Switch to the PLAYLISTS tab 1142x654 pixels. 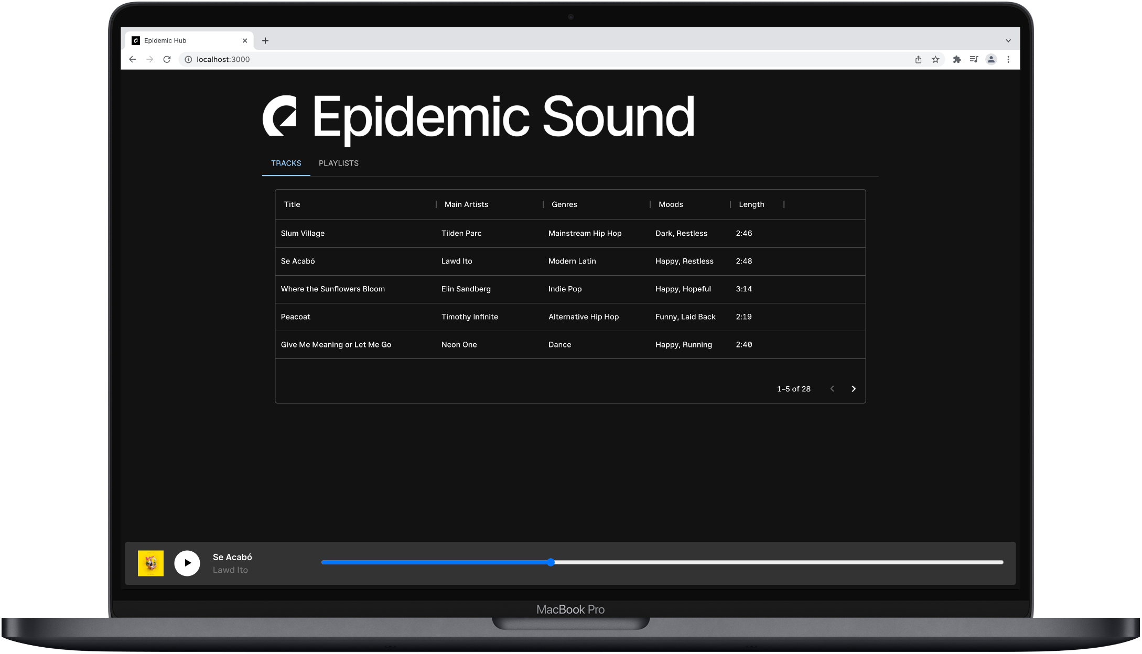(x=339, y=163)
